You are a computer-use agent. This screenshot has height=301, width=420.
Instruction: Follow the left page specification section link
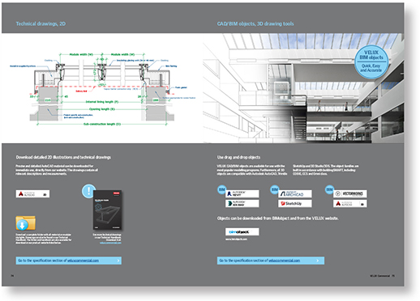(x=69, y=261)
